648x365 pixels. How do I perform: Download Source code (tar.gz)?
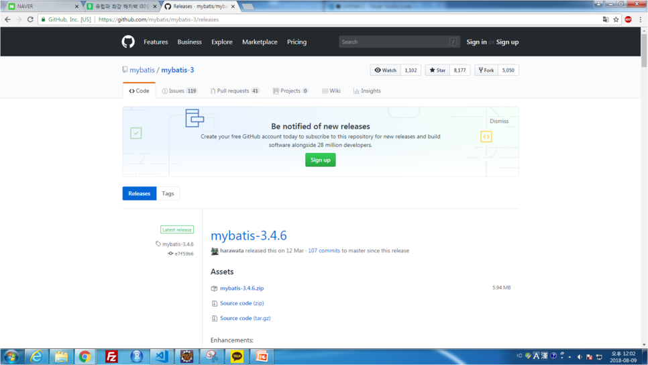(245, 318)
